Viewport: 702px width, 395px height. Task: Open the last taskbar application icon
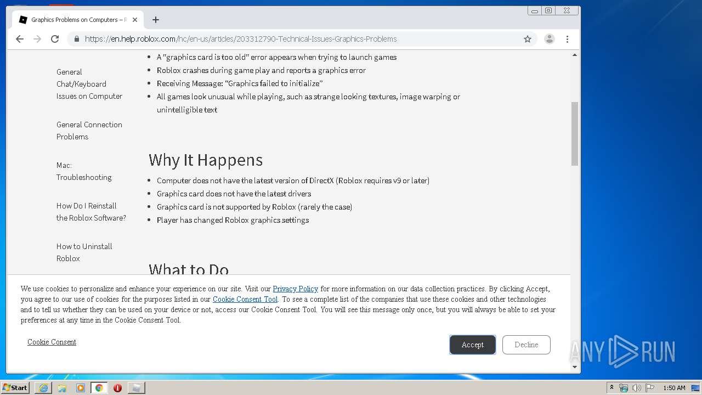pos(136,388)
